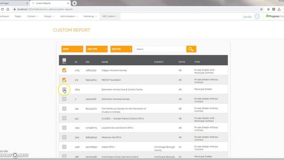The height and width of the screenshot is (160, 284).
Task: Expand the Marketing menu
Action: point(90,16)
